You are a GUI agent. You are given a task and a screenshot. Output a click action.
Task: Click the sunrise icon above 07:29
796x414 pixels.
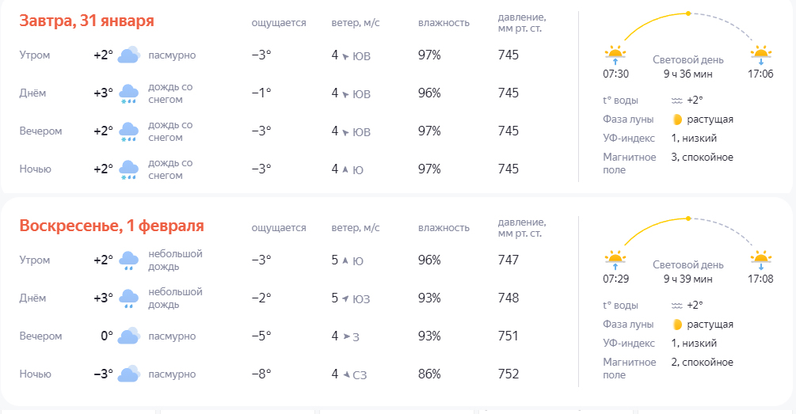(x=615, y=260)
